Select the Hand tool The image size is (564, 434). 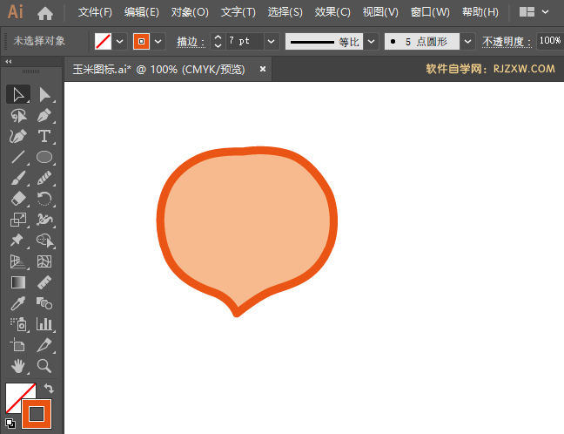click(x=18, y=366)
